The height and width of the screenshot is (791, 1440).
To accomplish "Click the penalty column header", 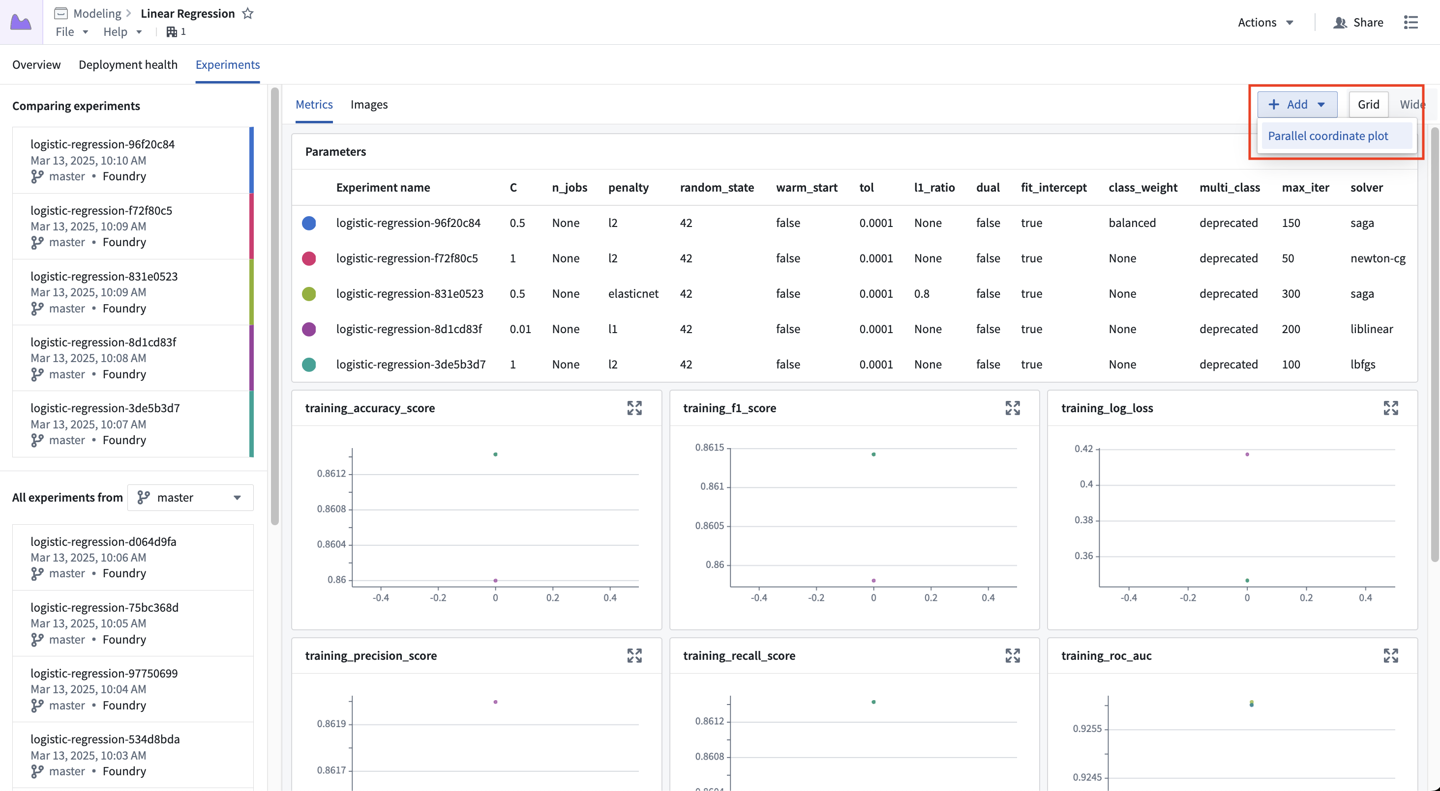I will pyautogui.click(x=629, y=188).
